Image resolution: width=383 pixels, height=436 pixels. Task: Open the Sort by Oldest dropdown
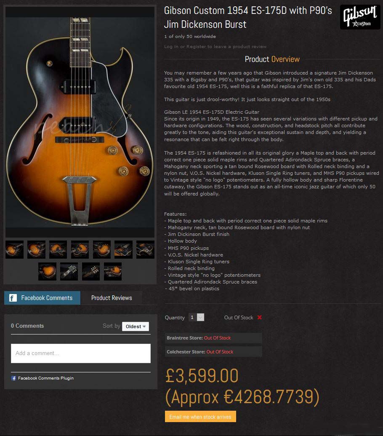click(x=136, y=326)
